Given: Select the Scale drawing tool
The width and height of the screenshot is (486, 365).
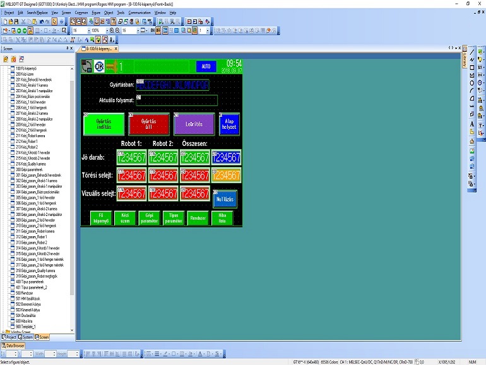Looking at the screenshot, I should tap(471, 106).
